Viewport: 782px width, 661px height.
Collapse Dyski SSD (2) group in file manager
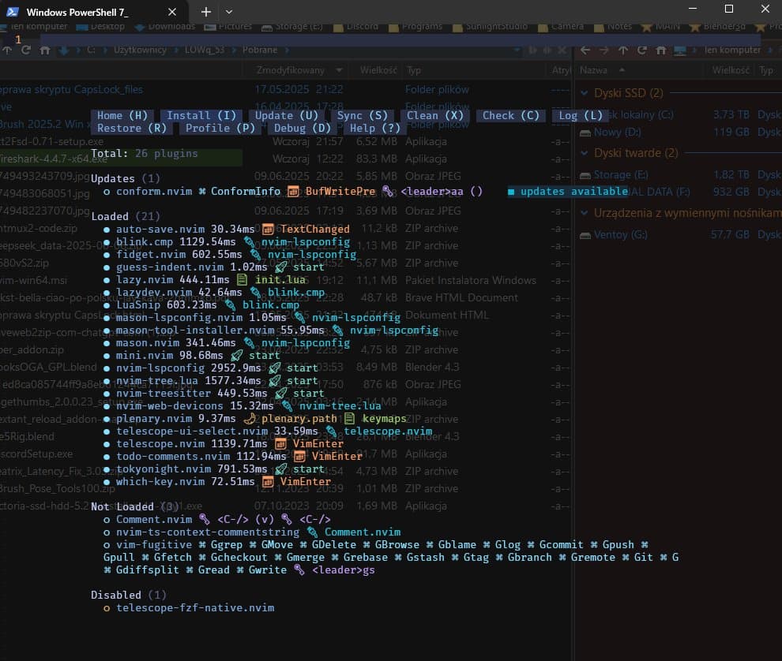coord(585,93)
